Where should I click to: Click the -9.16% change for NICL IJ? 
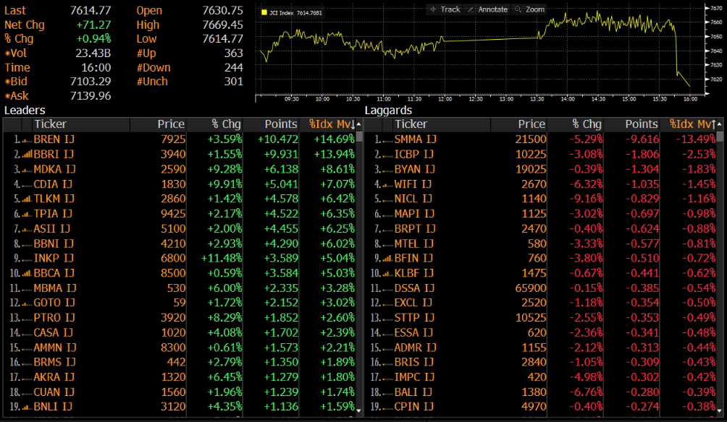point(586,199)
